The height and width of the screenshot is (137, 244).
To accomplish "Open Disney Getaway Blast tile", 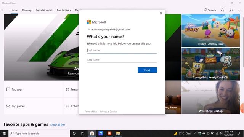I will [211, 30].
